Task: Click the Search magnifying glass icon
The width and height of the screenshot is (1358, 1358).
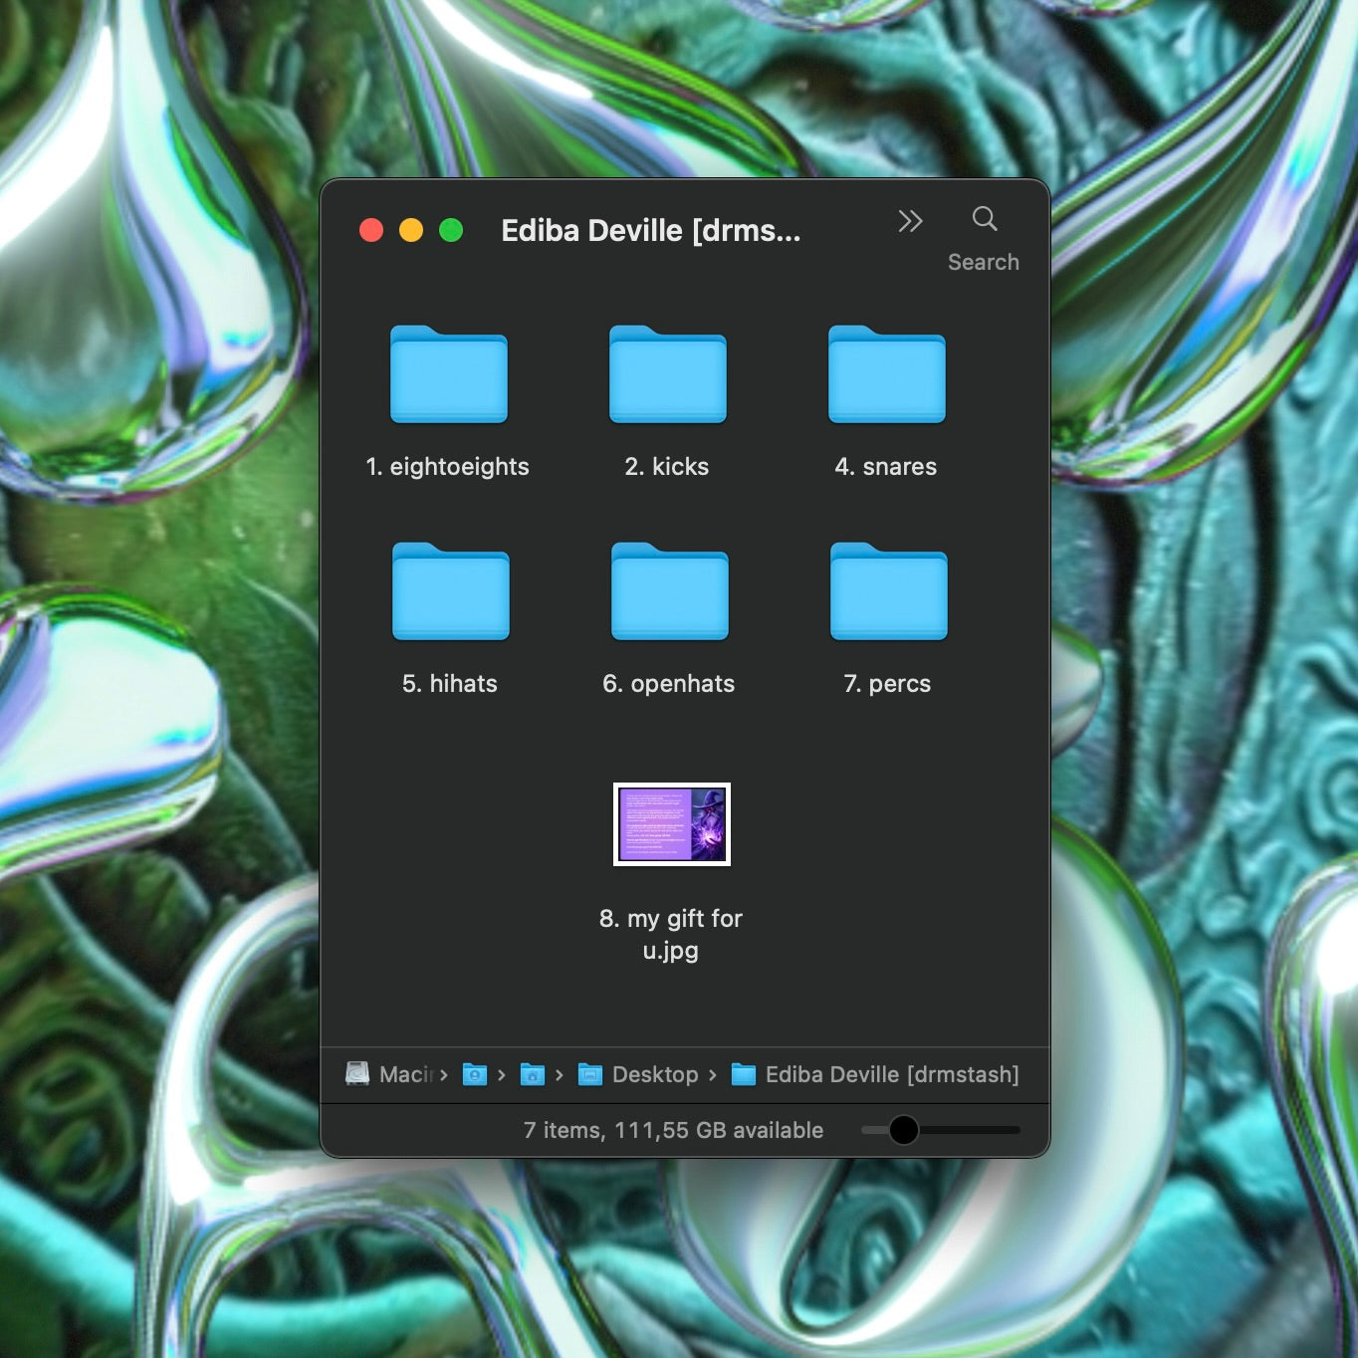Action: point(984,219)
